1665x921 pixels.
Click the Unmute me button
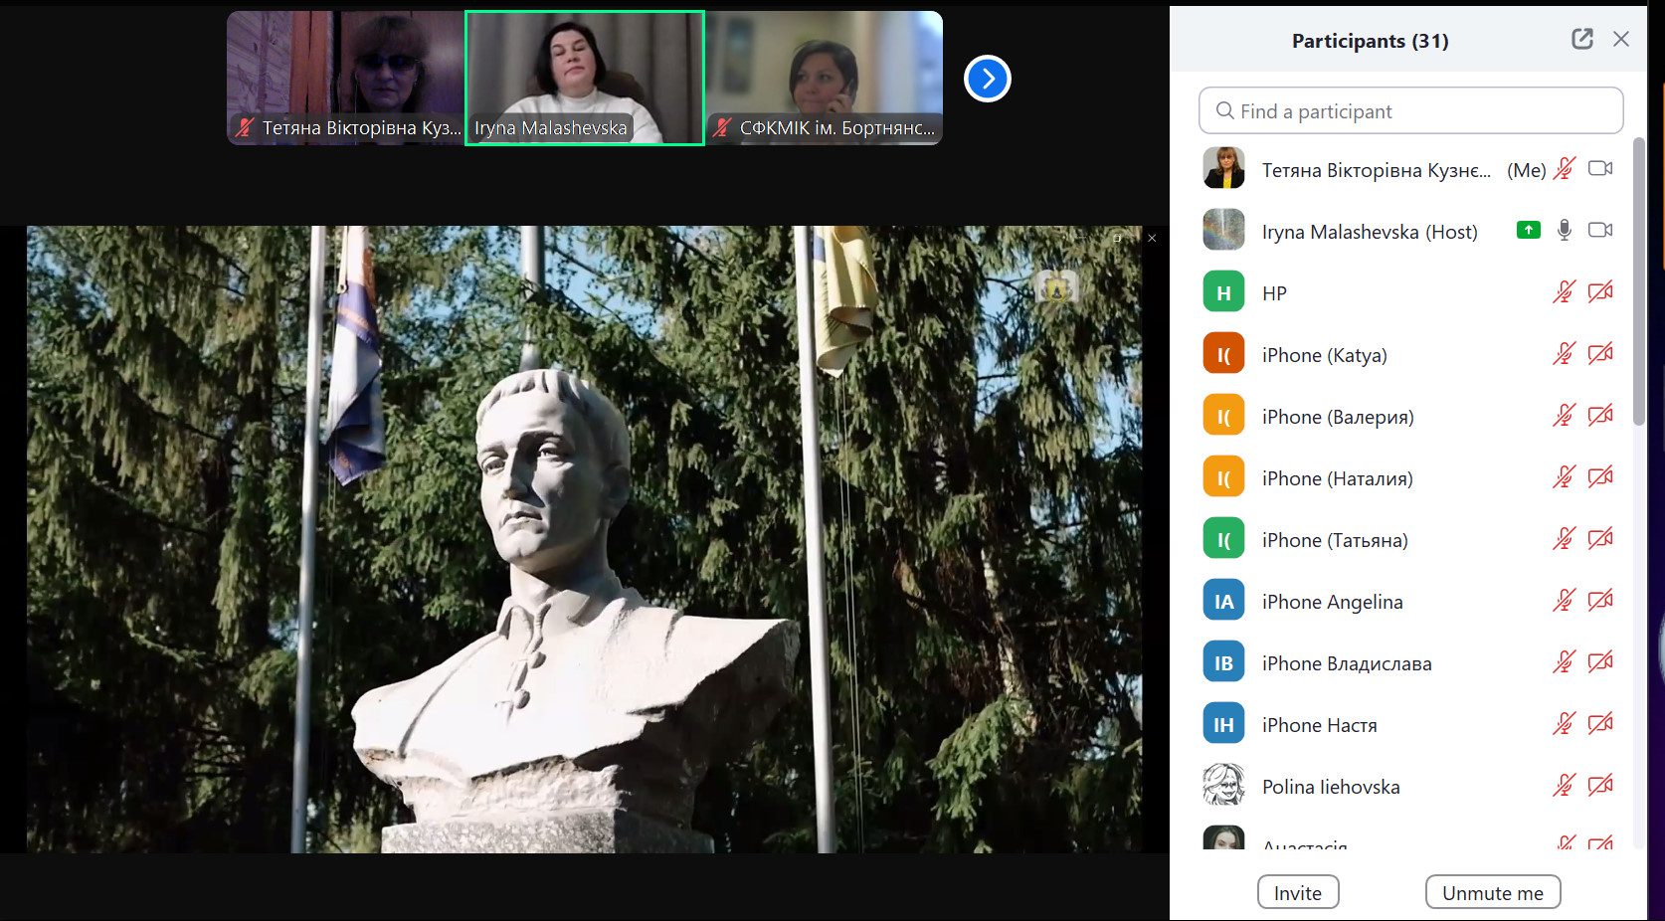pyautogui.click(x=1493, y=892)
